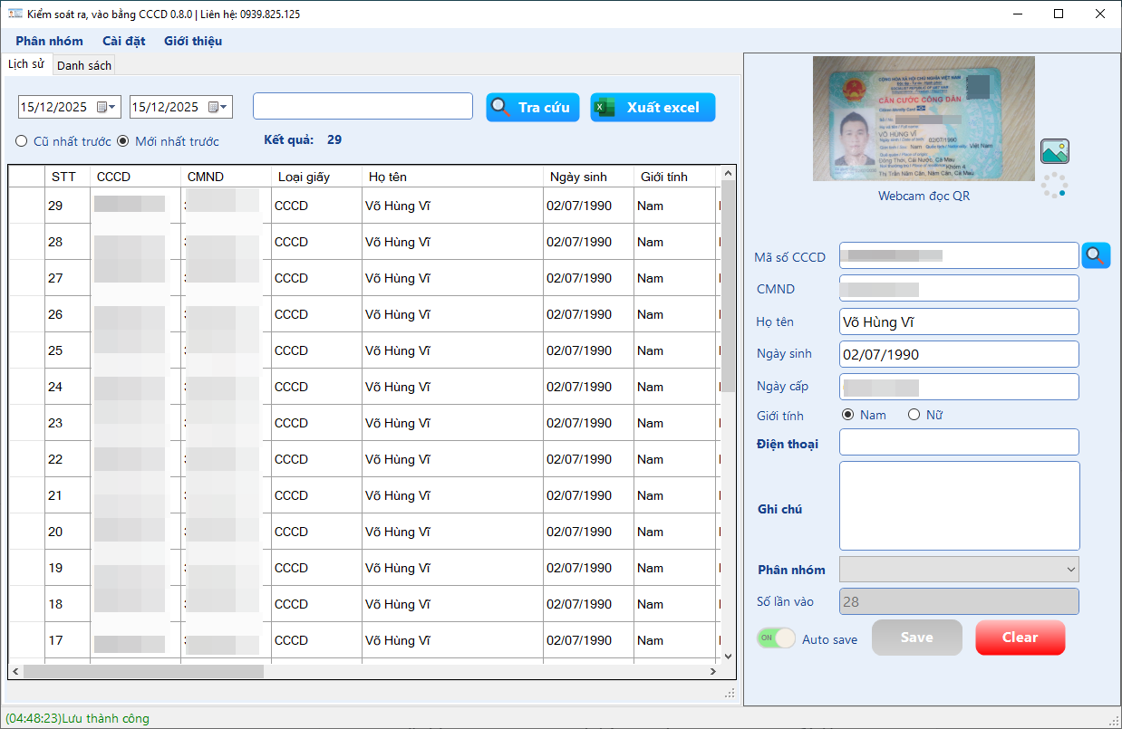
Task: Click the Xuất excel export button
Action: click(x=653, y=107)
